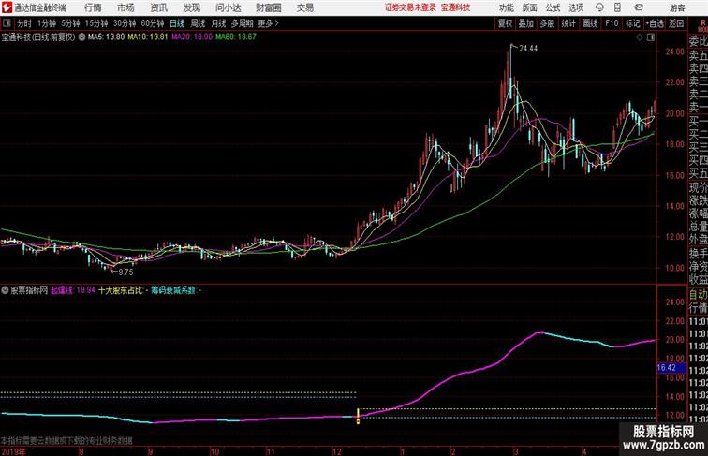Viewport: 708px width, 456px height.
Task: Open the 版面 menu
Action: coord(530,7)
